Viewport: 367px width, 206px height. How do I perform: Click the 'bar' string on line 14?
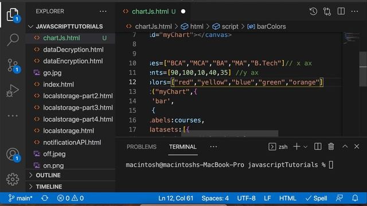[x=161, y=101]
